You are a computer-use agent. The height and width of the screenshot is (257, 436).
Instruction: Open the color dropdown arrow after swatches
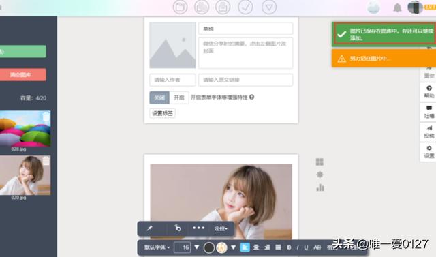[x=233, y=247]
